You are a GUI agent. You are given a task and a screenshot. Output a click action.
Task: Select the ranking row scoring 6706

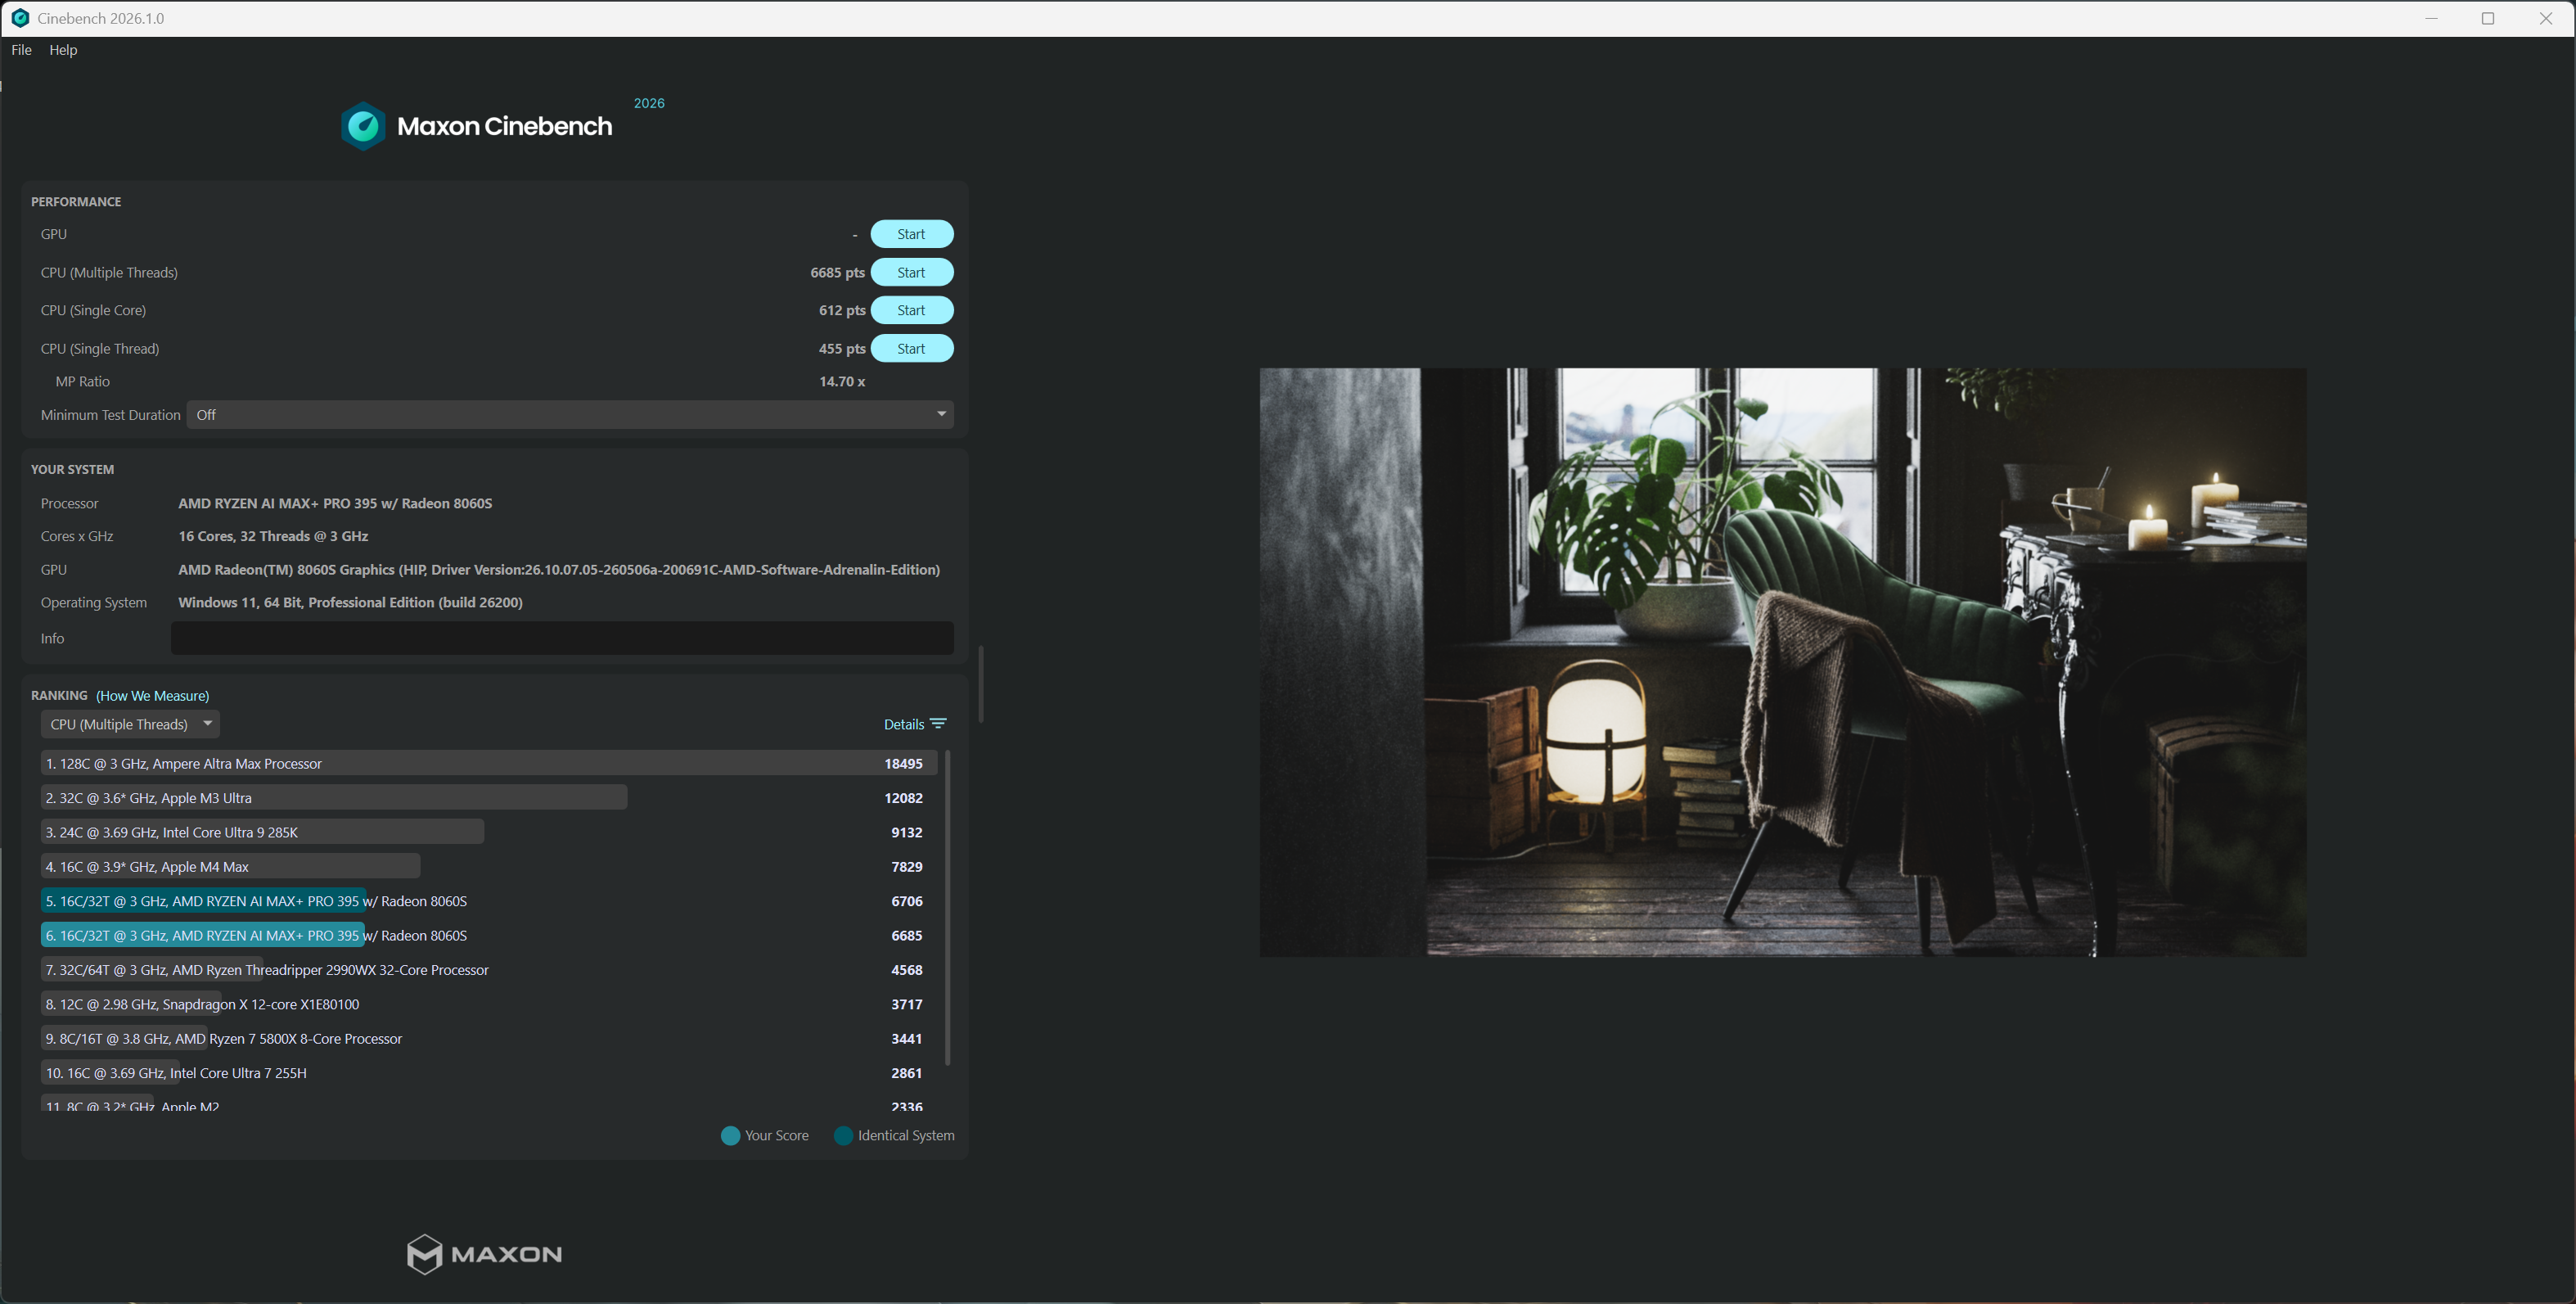click(489, 901)
